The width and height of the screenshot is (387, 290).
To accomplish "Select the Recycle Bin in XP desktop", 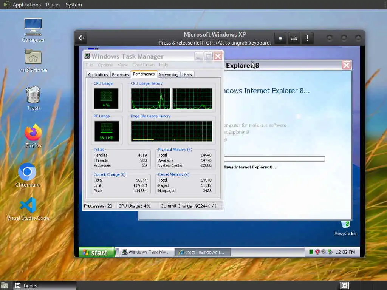I will click(346, 228).
